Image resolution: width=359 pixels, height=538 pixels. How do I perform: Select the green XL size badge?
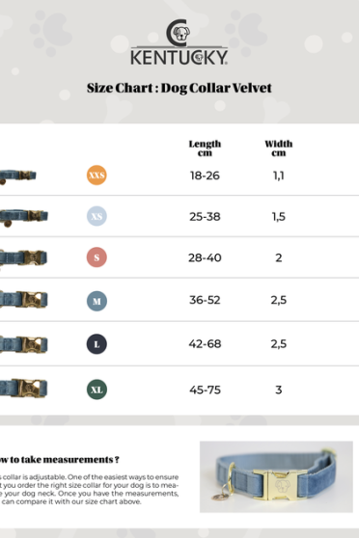tap(97, 390)
